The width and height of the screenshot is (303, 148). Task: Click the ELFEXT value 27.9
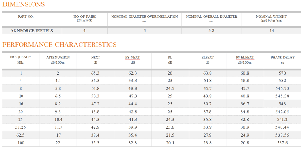pos(208,135)
